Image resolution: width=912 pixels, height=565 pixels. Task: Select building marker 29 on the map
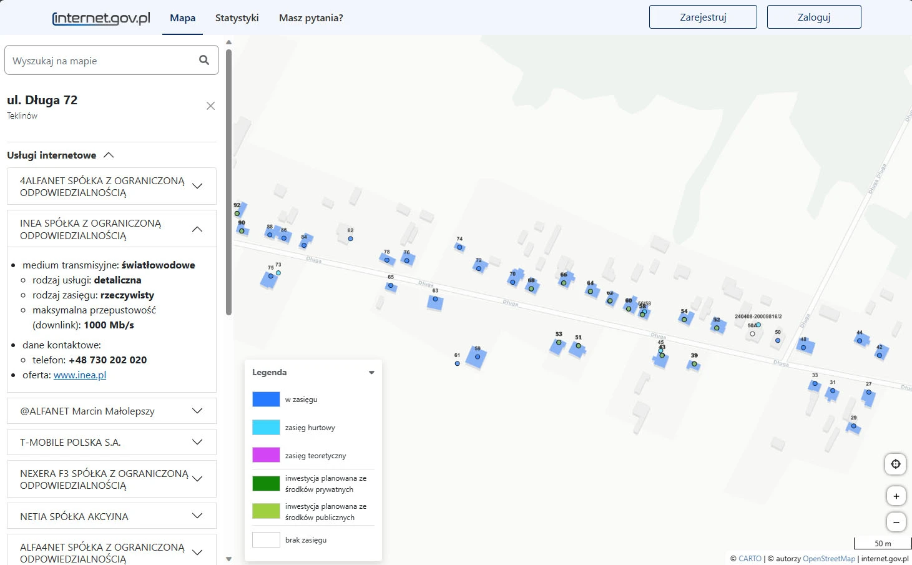(x=853, y=426)
